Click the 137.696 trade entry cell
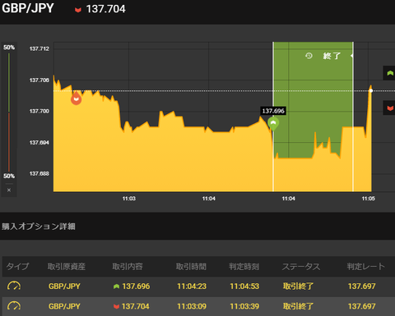The width and height of the screenshot is (395, 316). [132, 286]
